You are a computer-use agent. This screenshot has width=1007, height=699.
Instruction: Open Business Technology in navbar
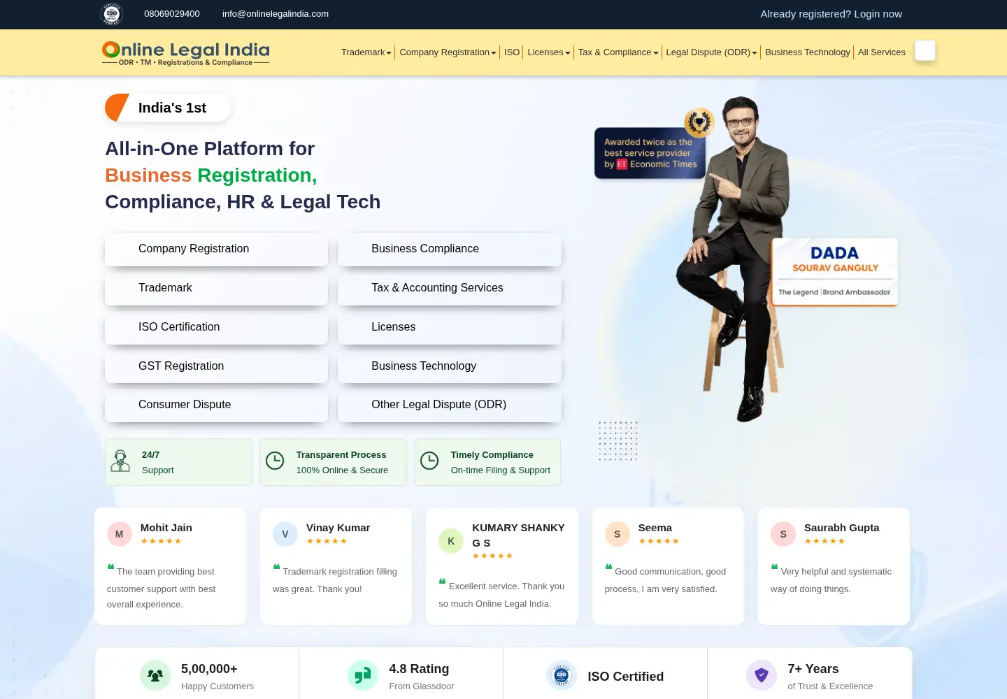pyautogui.click(x=808, y=52)
